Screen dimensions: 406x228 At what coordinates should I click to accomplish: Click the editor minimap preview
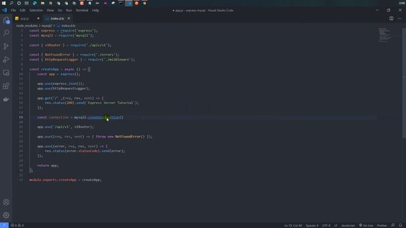coord(385,35)
